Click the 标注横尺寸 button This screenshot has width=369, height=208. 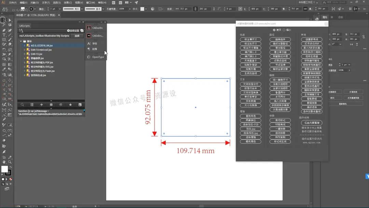(x=251, y=39)
